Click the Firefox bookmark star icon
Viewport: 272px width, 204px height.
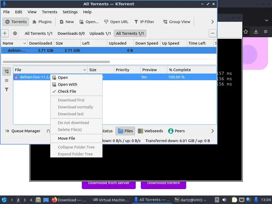coord(246,32)
